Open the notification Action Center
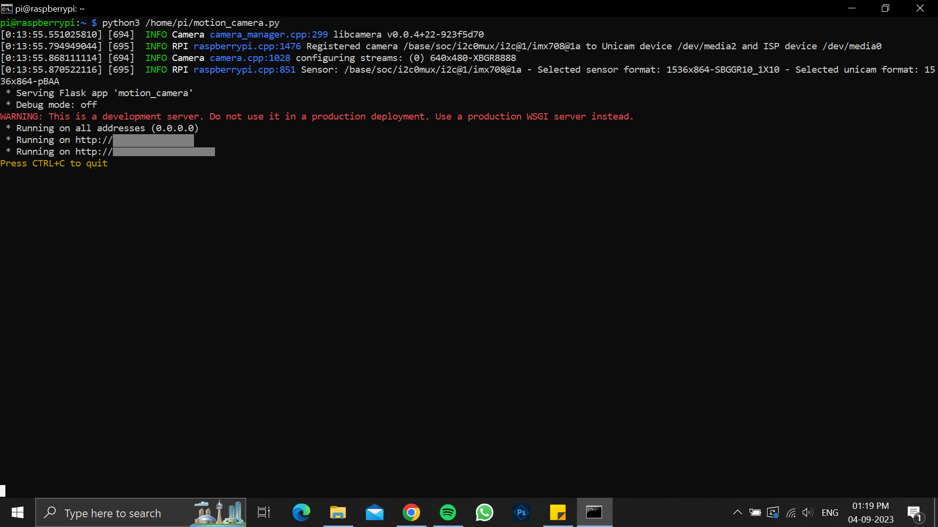 [915, 512]
